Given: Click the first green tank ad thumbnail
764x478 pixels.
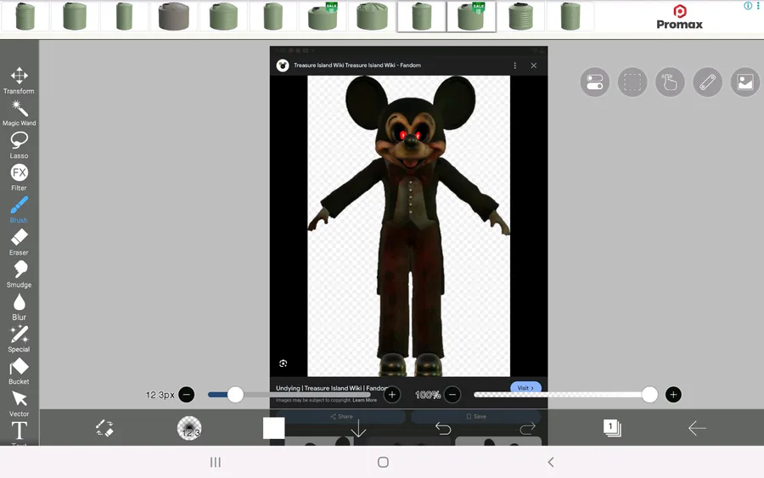Looking at the screenshot, I should (25, 16).
